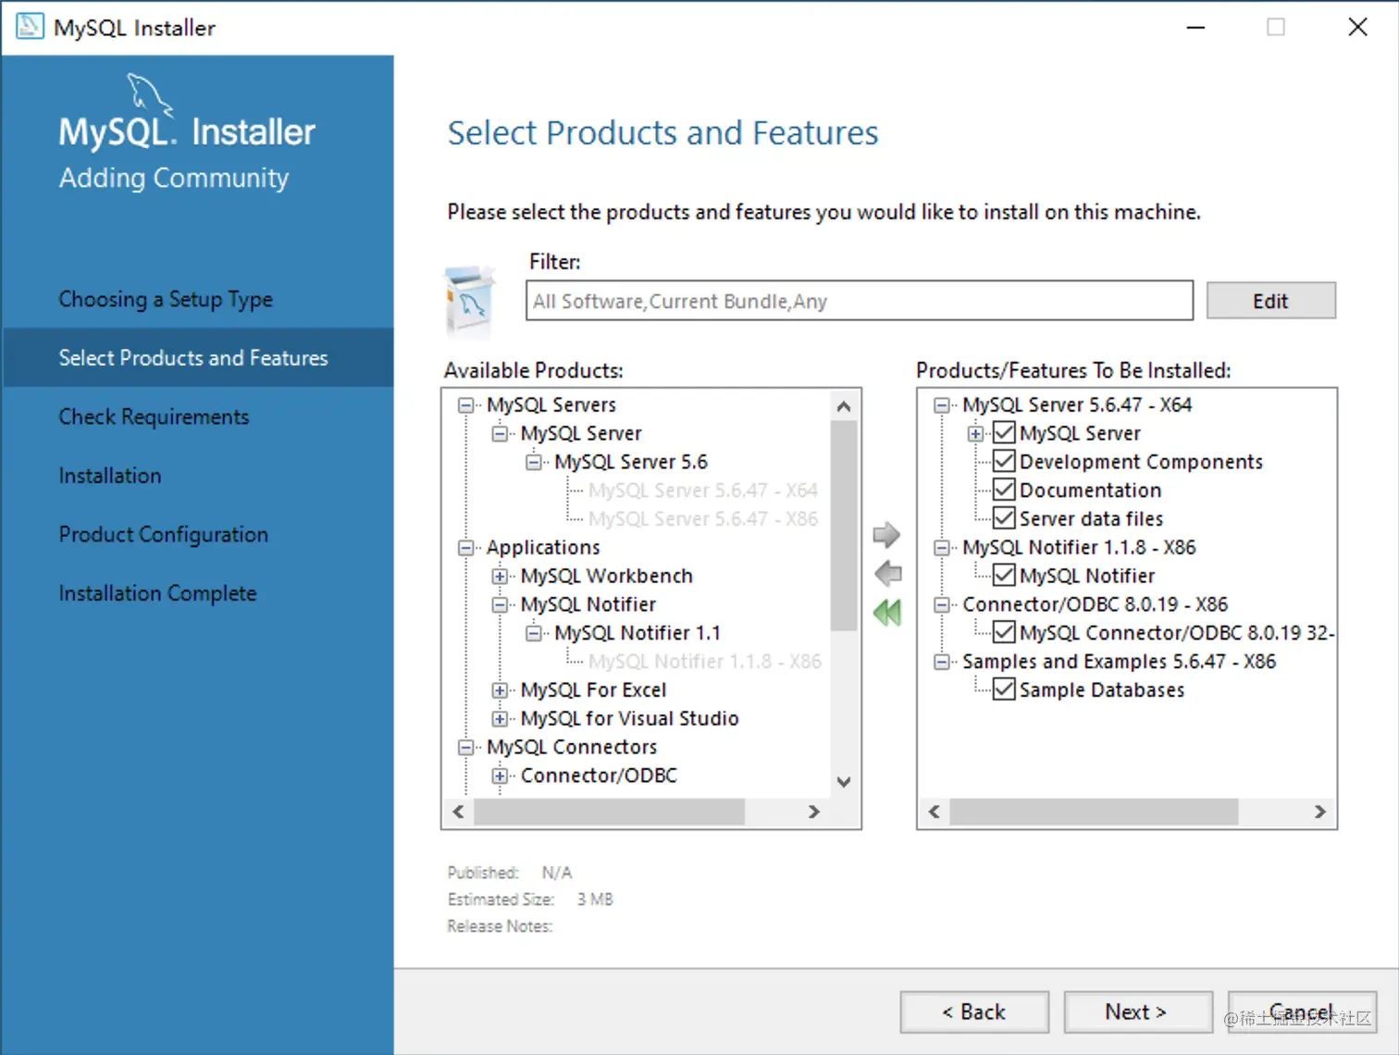Collapse the MySQL Notifier 1.1 node
The height and width of the screenshot is (1055, 1399).
coord(534,633)
